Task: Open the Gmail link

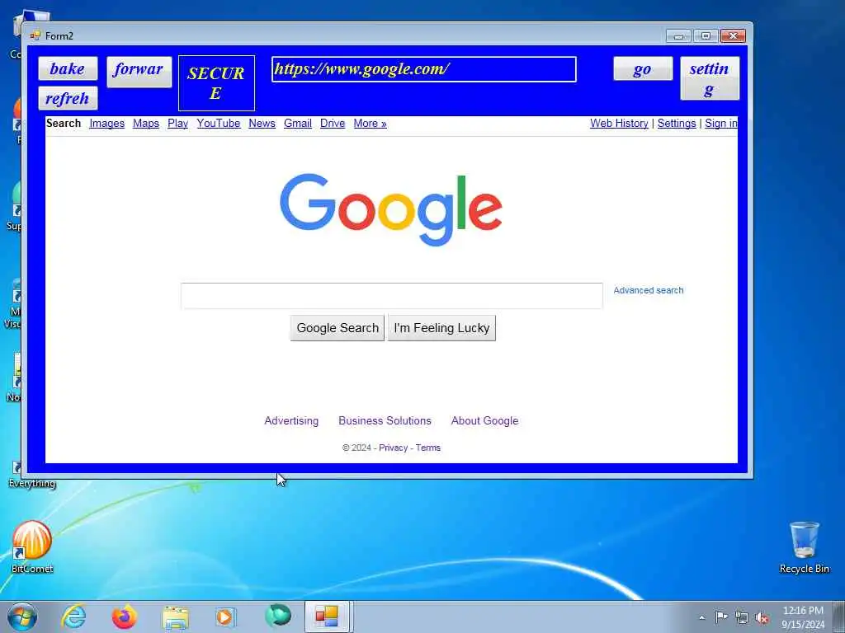Action: [298, 124]
